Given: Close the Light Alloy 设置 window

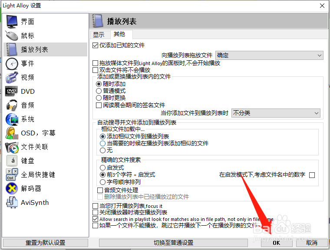Looking at the screenshot, I should coord(322,6).
